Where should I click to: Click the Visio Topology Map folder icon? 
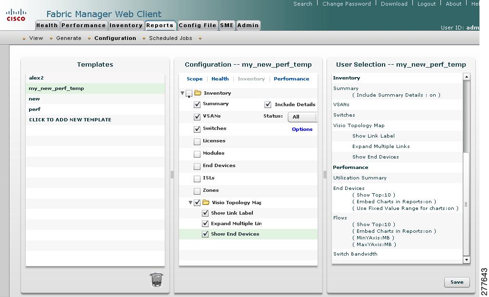coord(206,202)
